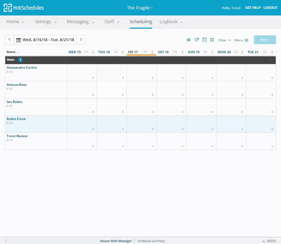The height and width of the screenshot is (244, 281).
Task: Open the SUN 19 day note icon
Action: click(205, 52)
